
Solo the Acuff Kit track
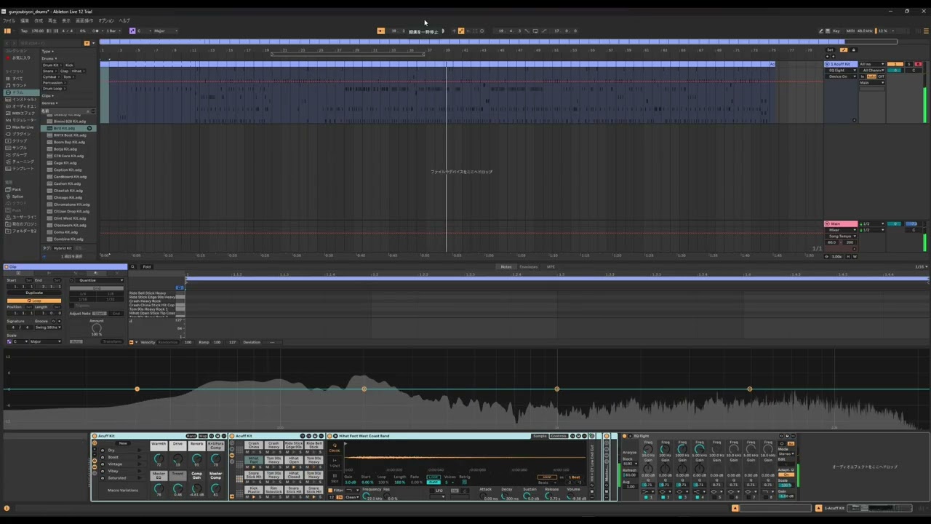[x=911, y=64]
